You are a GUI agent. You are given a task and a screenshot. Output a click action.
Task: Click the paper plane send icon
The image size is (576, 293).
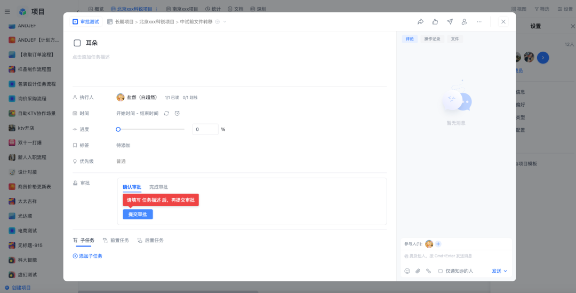coord(450,22)
